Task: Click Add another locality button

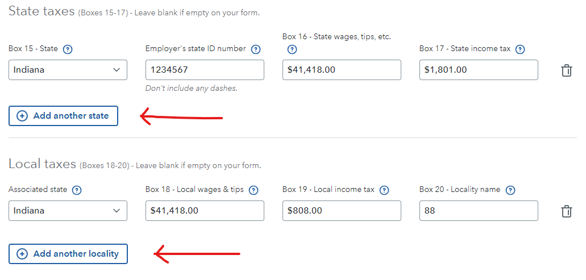Action: (x=68, y=254)
